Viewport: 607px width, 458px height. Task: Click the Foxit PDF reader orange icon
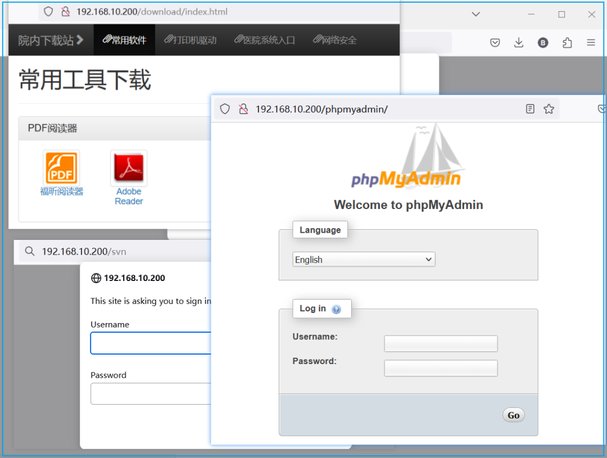click(x=62, y=167)
